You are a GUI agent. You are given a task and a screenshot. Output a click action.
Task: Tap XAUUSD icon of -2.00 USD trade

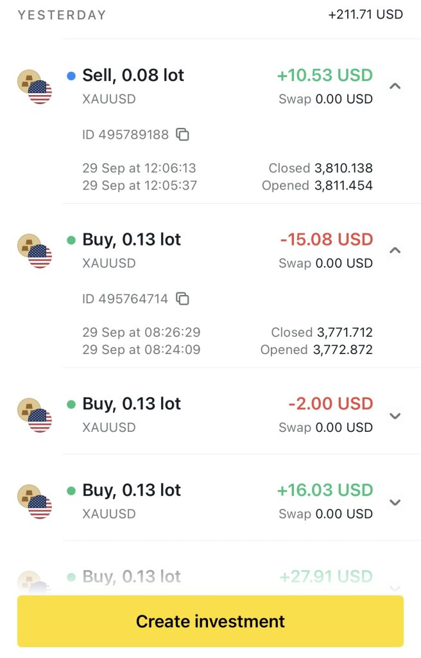point(34,414)
